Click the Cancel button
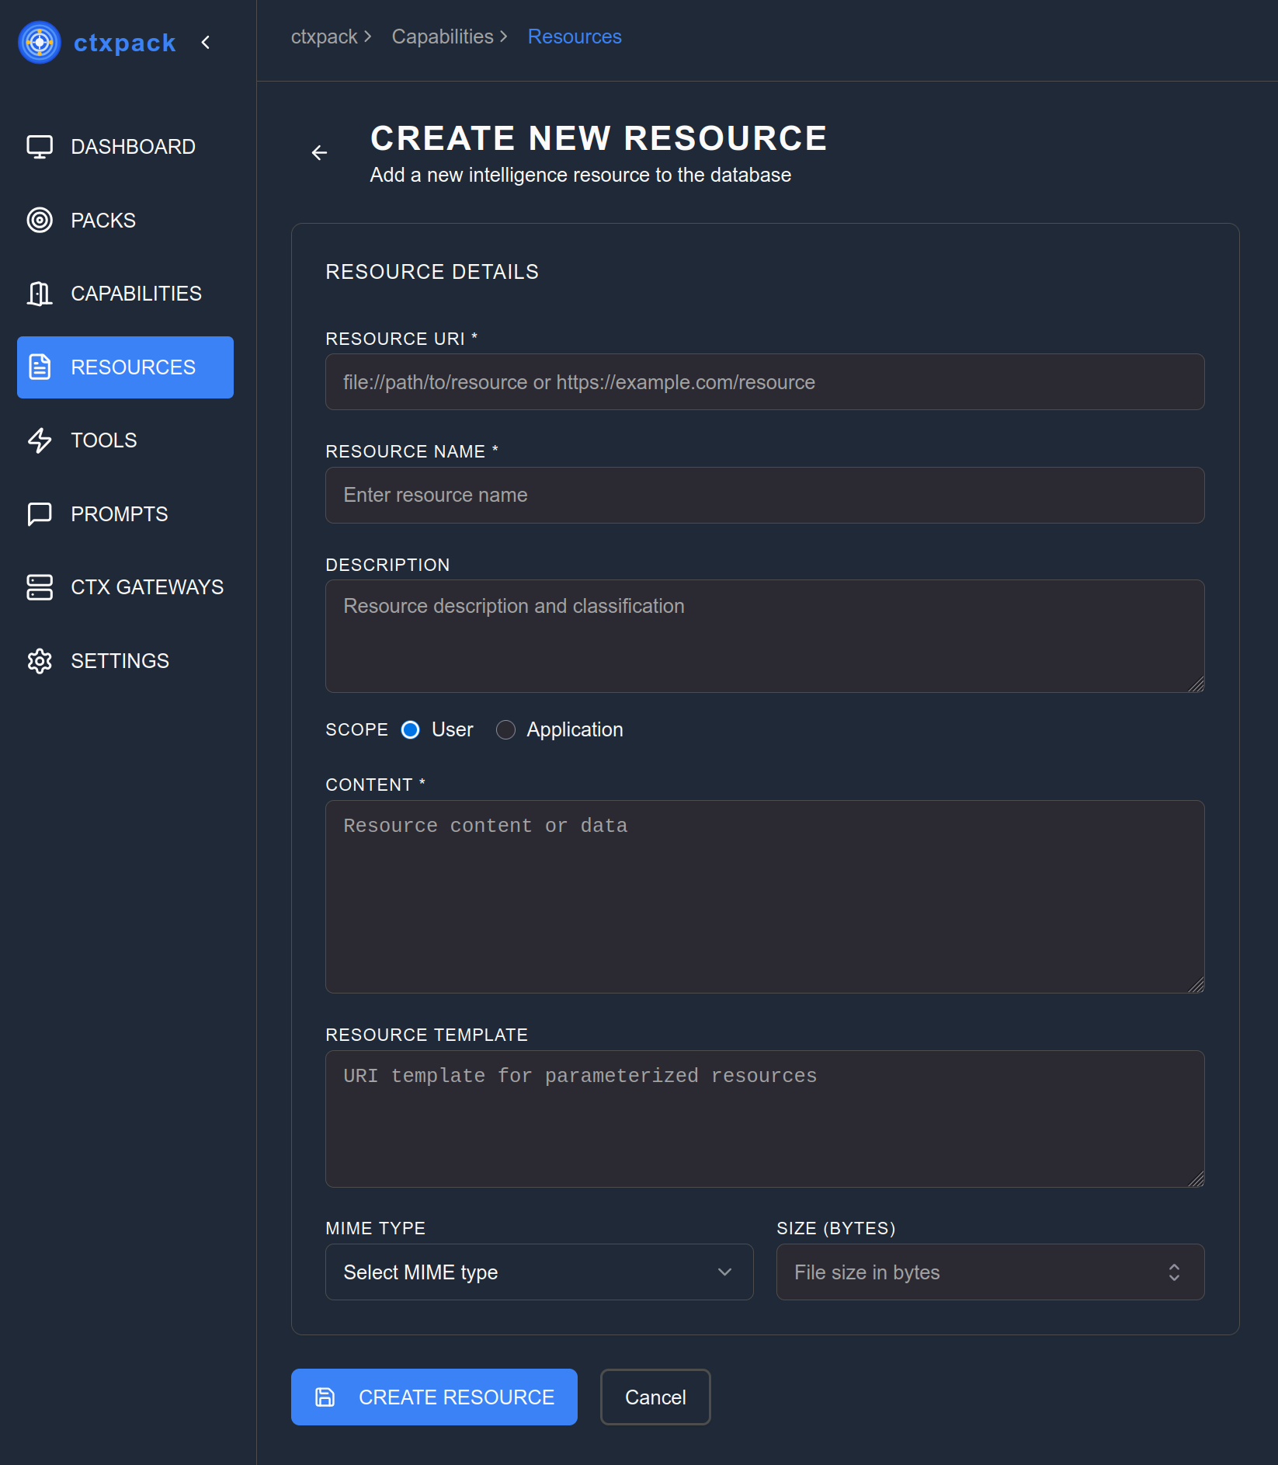Screen dimensions: 1278x1465 tap(655, 1397)
